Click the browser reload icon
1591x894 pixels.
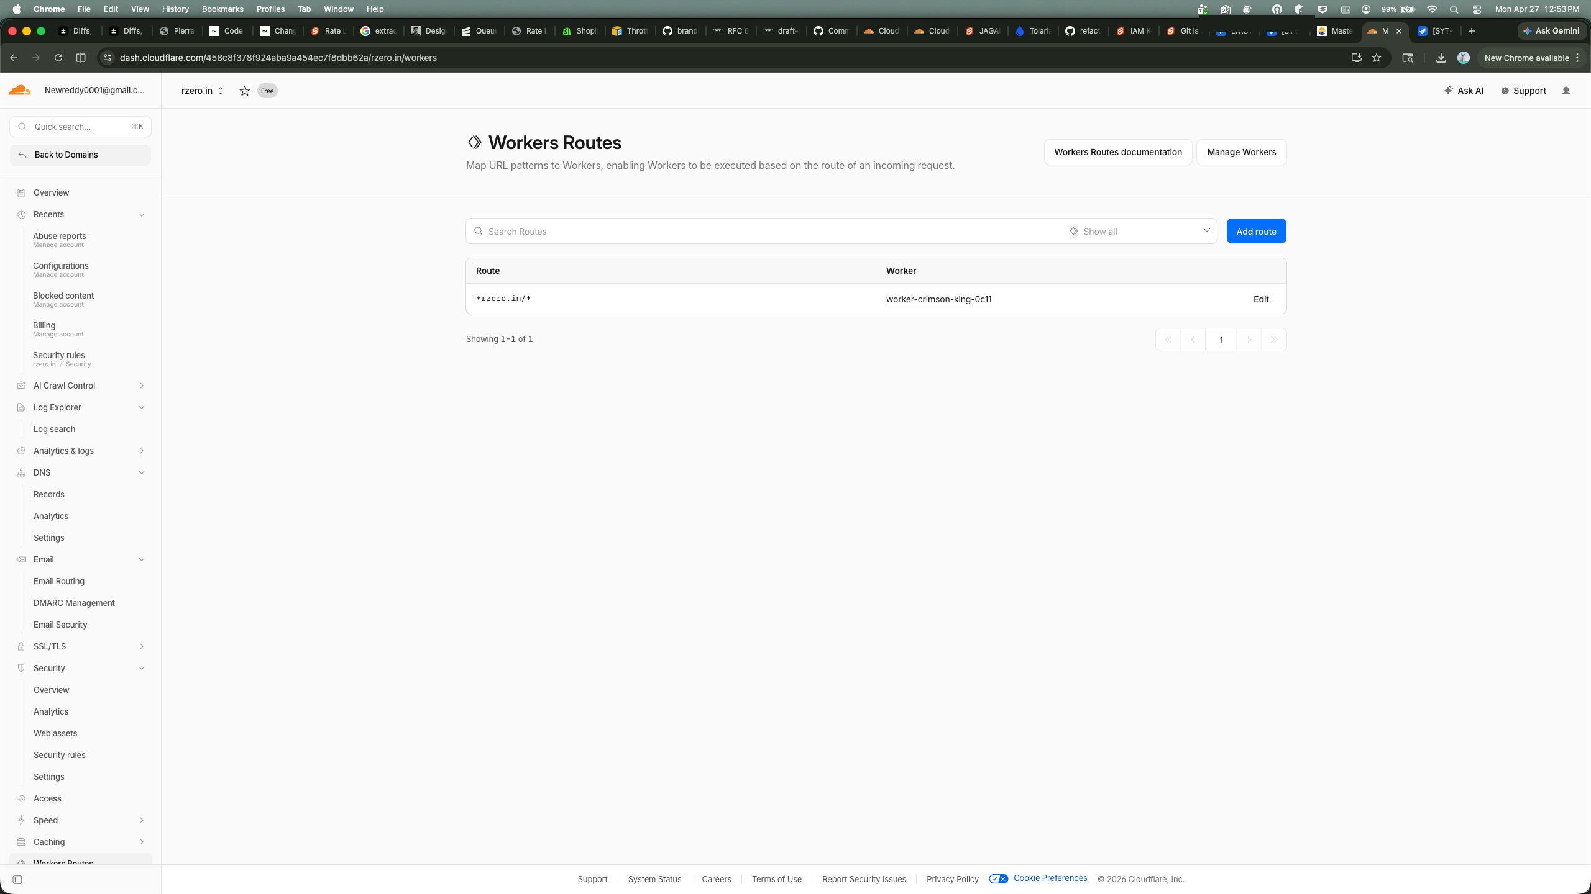(x=58, y=58)
